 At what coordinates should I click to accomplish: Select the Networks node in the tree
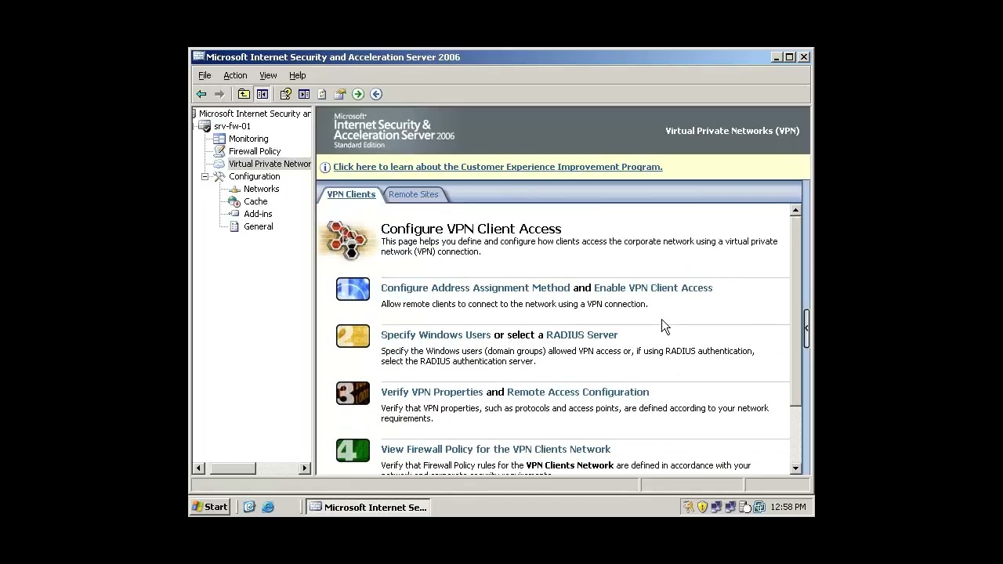pyautogui.click(x=261, y=189)
